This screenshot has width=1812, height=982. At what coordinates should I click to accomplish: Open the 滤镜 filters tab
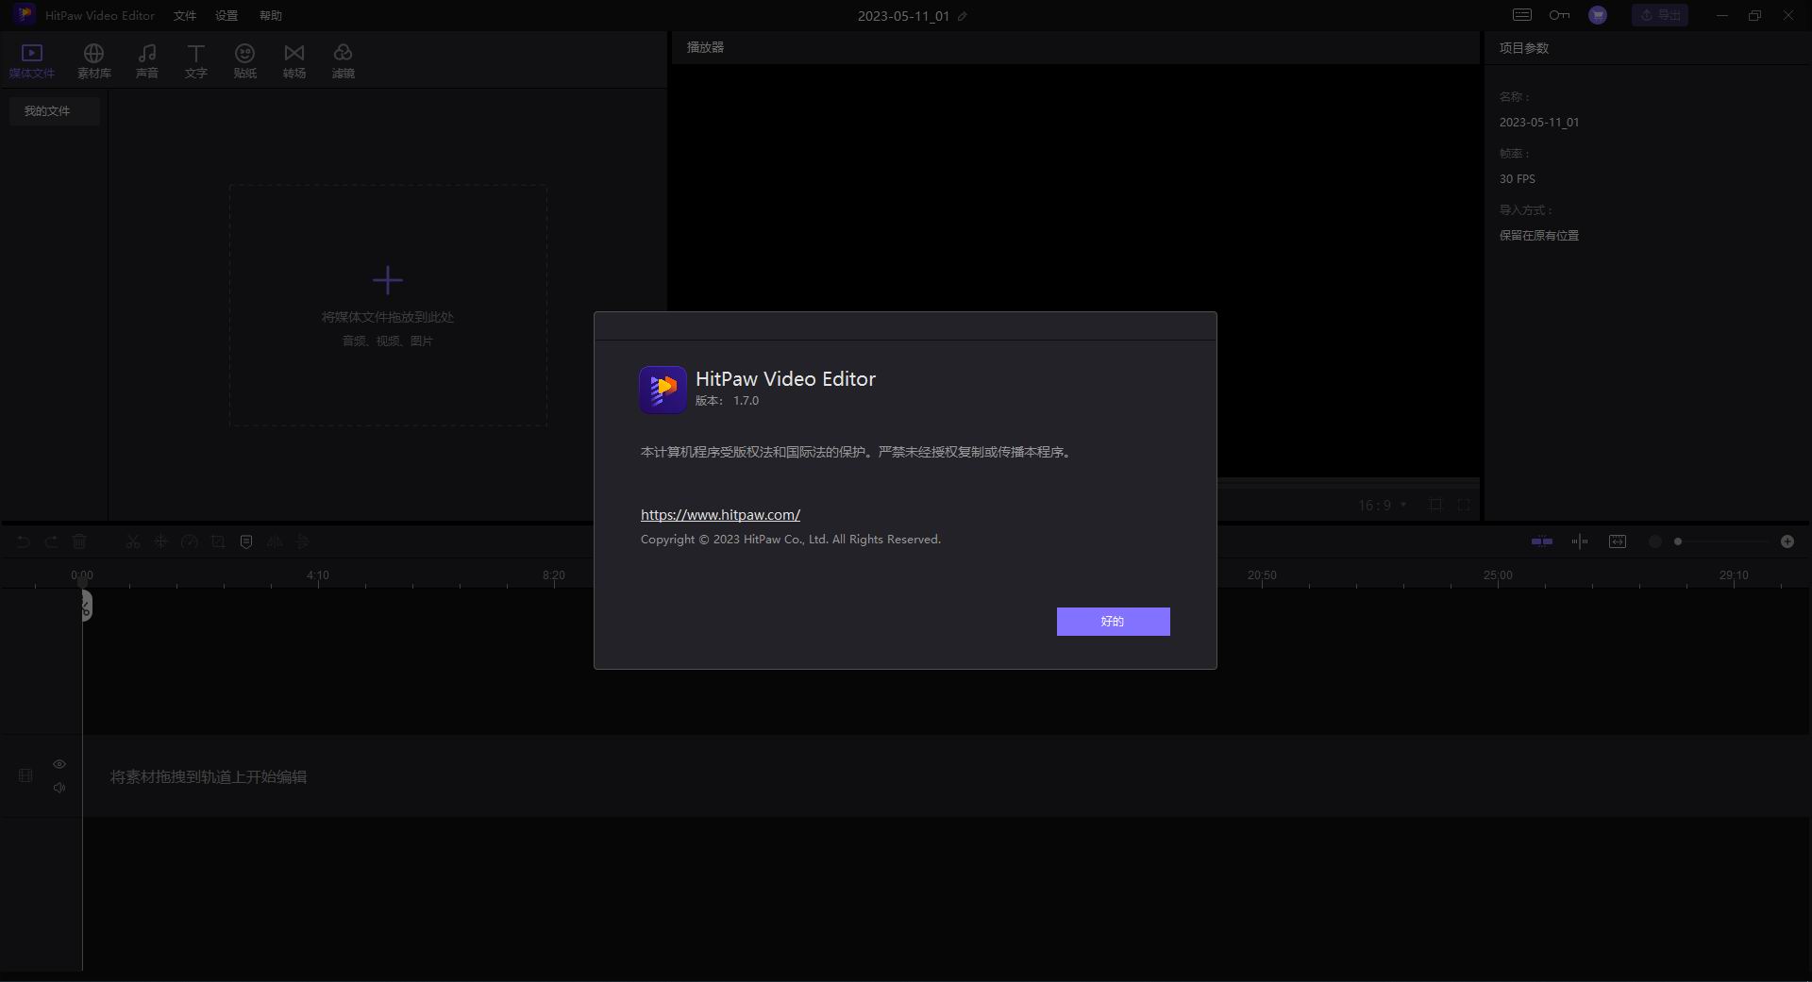[x=344, y=61]
